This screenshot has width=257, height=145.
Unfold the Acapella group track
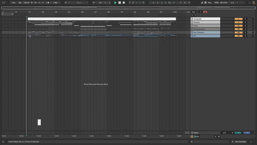(192, 19)
